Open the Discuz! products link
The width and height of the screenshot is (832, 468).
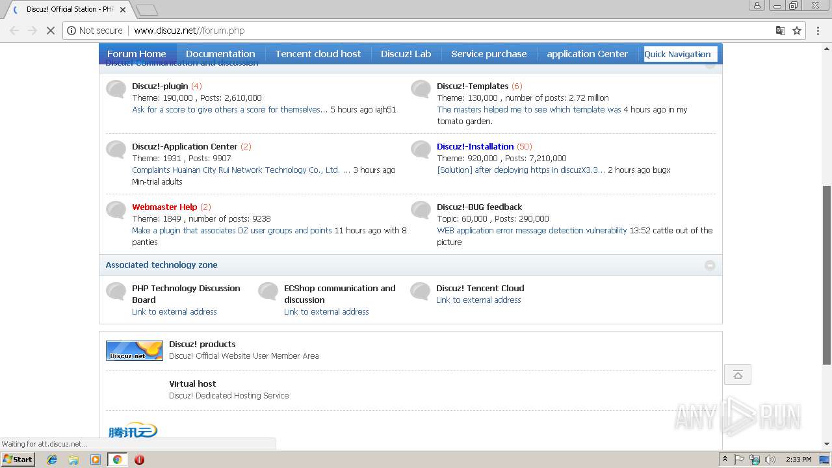pos(202,344)
